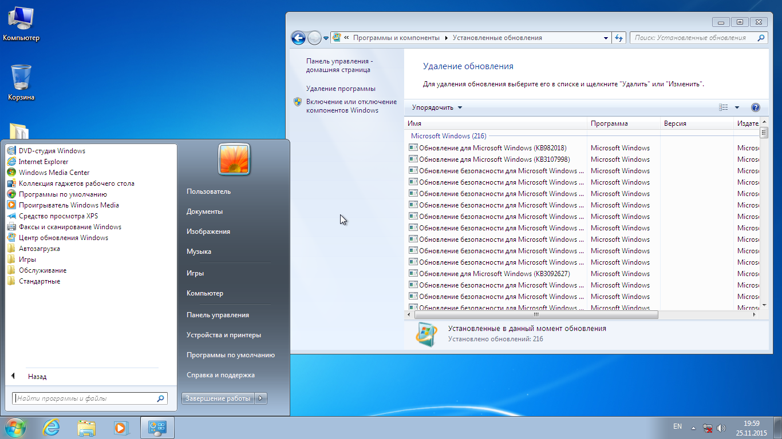
Task: Open DVD-студия Windows from Start menu
Action: coord(52,151)
